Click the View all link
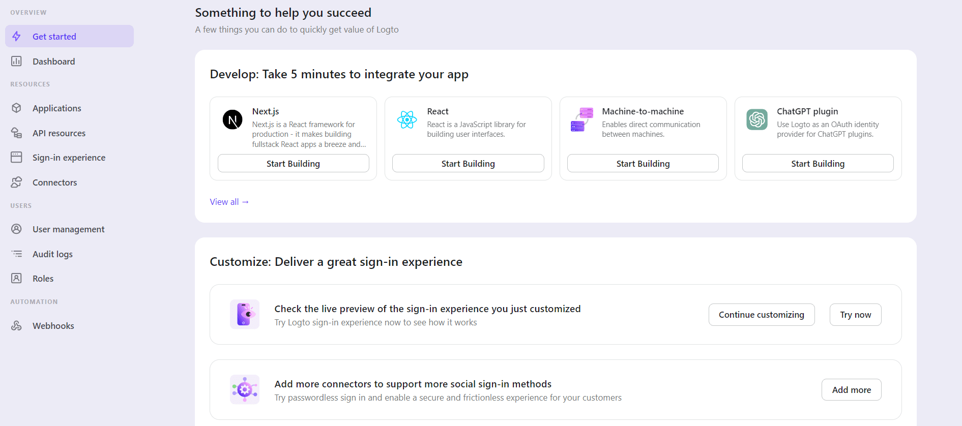 point(229,202)
